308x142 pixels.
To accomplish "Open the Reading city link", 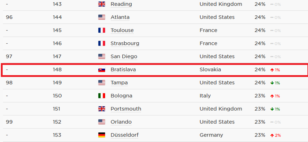I will point(121,4).
